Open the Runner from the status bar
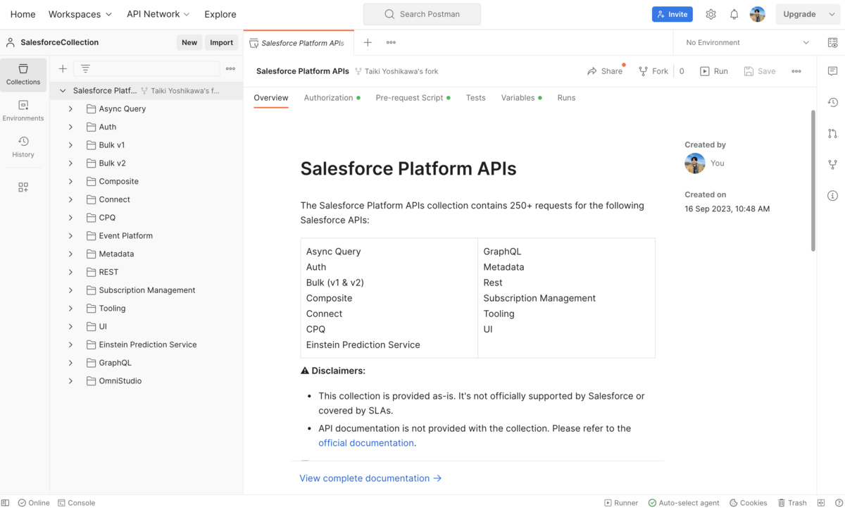This screenshot has width=845, height=508. click(x=620, y=502)
